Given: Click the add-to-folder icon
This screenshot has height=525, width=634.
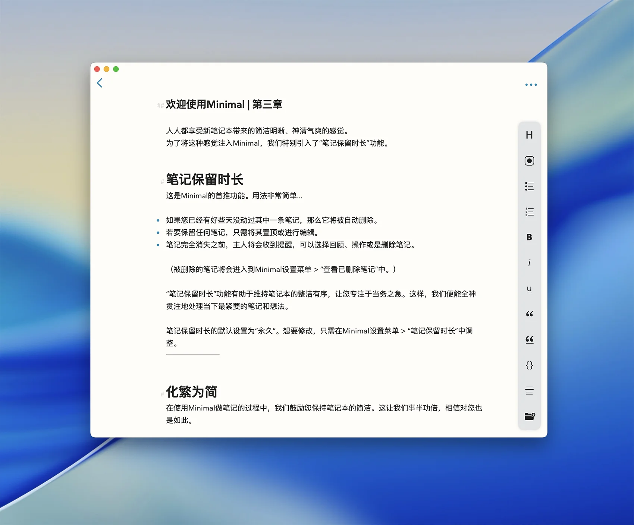Looking at the screenshot, I should click(530, 416).
